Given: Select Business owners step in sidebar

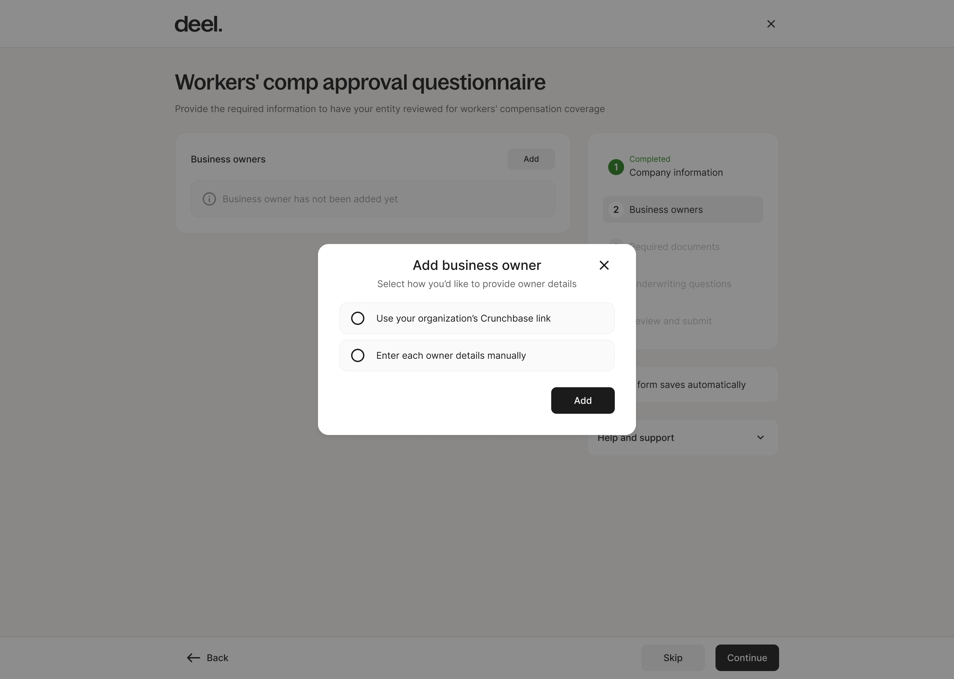Looking at the screenshot, I should (x=666, y=210).
